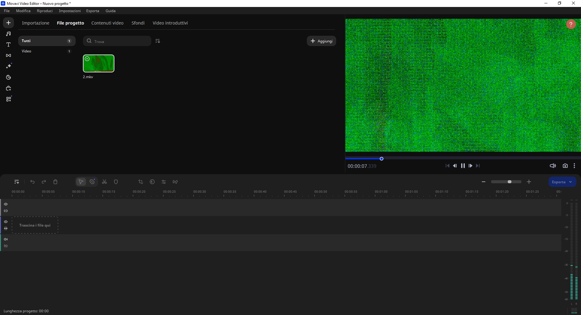
Task: Open the Stickers panel in sidebar
Action: pyautogui.click(x=8, y=77)
